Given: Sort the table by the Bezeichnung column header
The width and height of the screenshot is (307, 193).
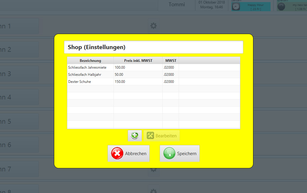Looking at the screenshot, I should coord(90,60).
